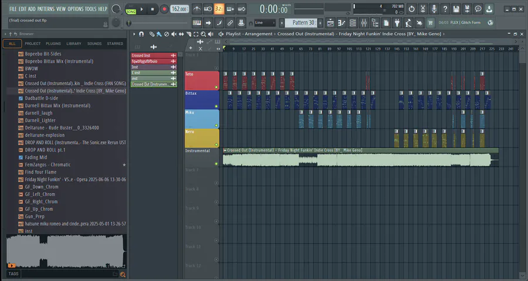Click the Crossed Out audio clip on Instrumental track
528x281 pixels.
tap(360, 157)
